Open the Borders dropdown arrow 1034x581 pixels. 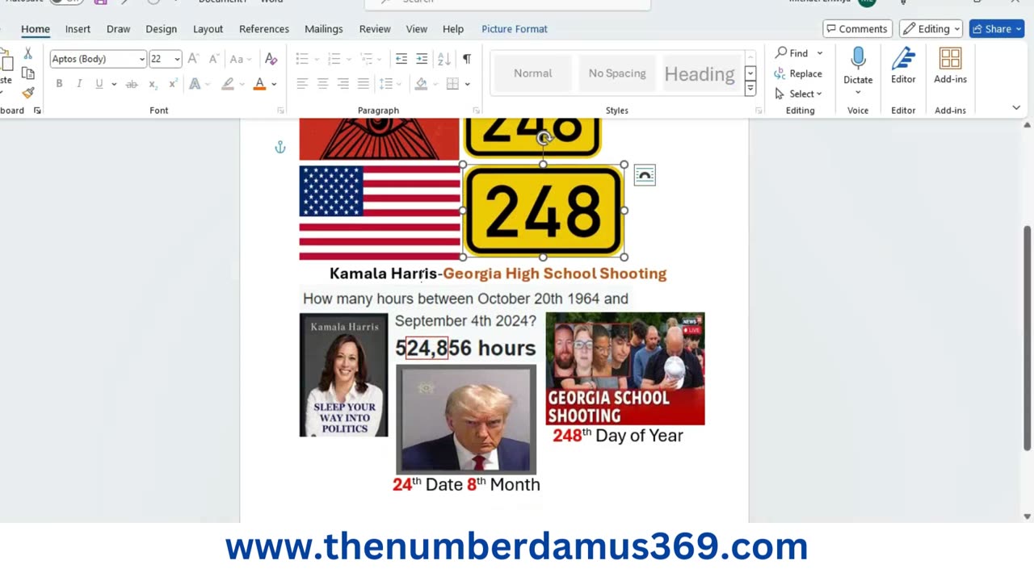tap(467, 84)
